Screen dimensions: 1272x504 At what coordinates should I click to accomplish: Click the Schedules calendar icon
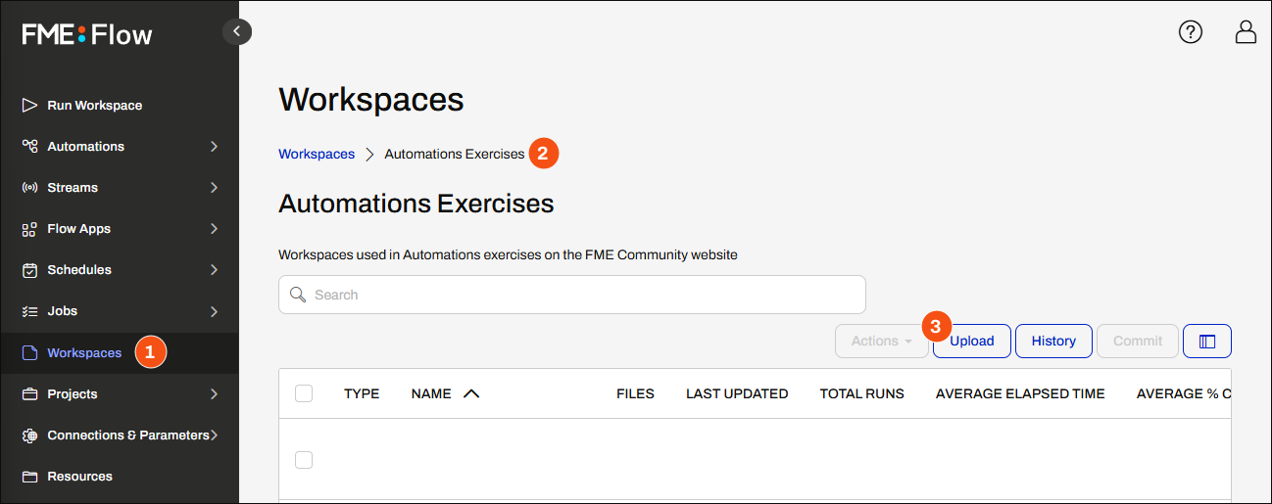[29, 269]
